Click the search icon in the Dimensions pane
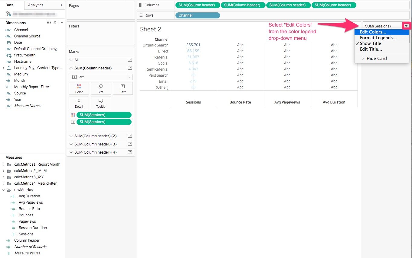The width and height of the screenshot is (412, 258). [54, 23]
